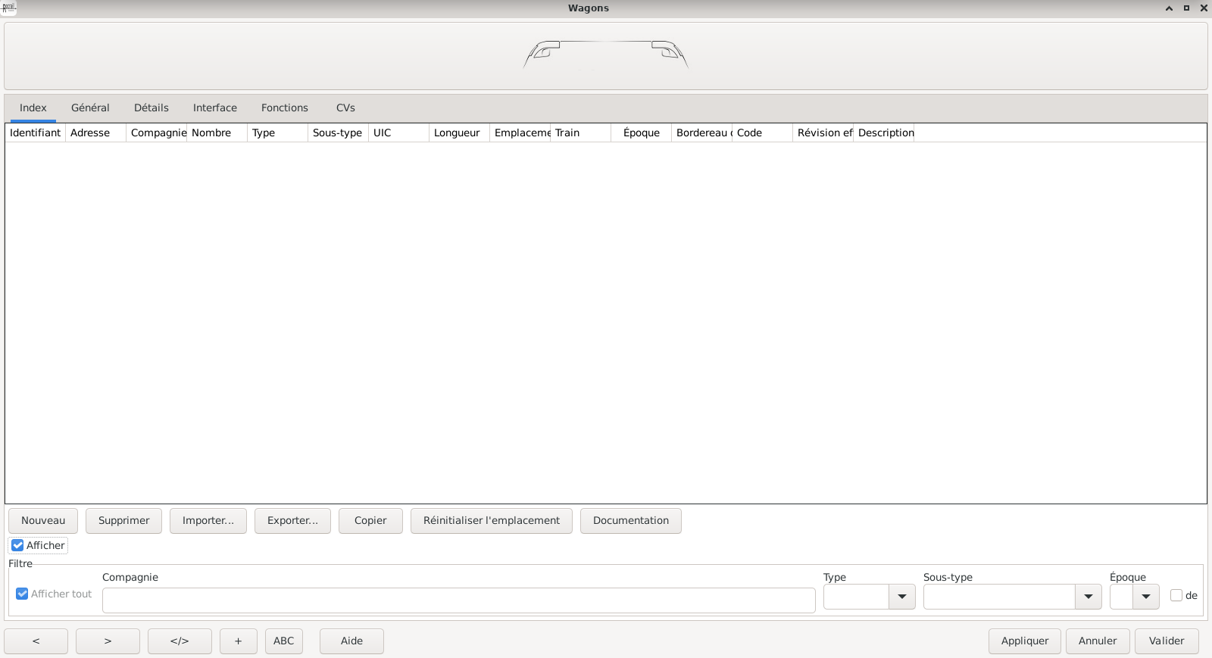
Task: Open the Type filter dropdown
Action: point(901,597)
